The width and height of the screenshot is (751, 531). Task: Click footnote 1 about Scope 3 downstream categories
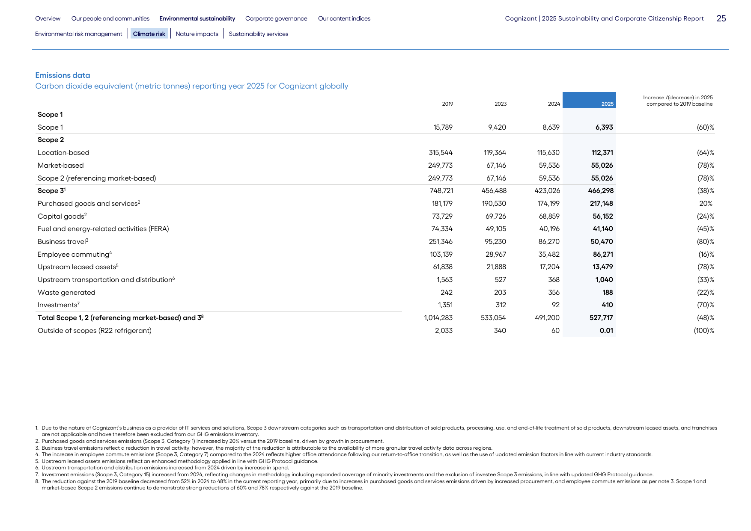point(376,431)
